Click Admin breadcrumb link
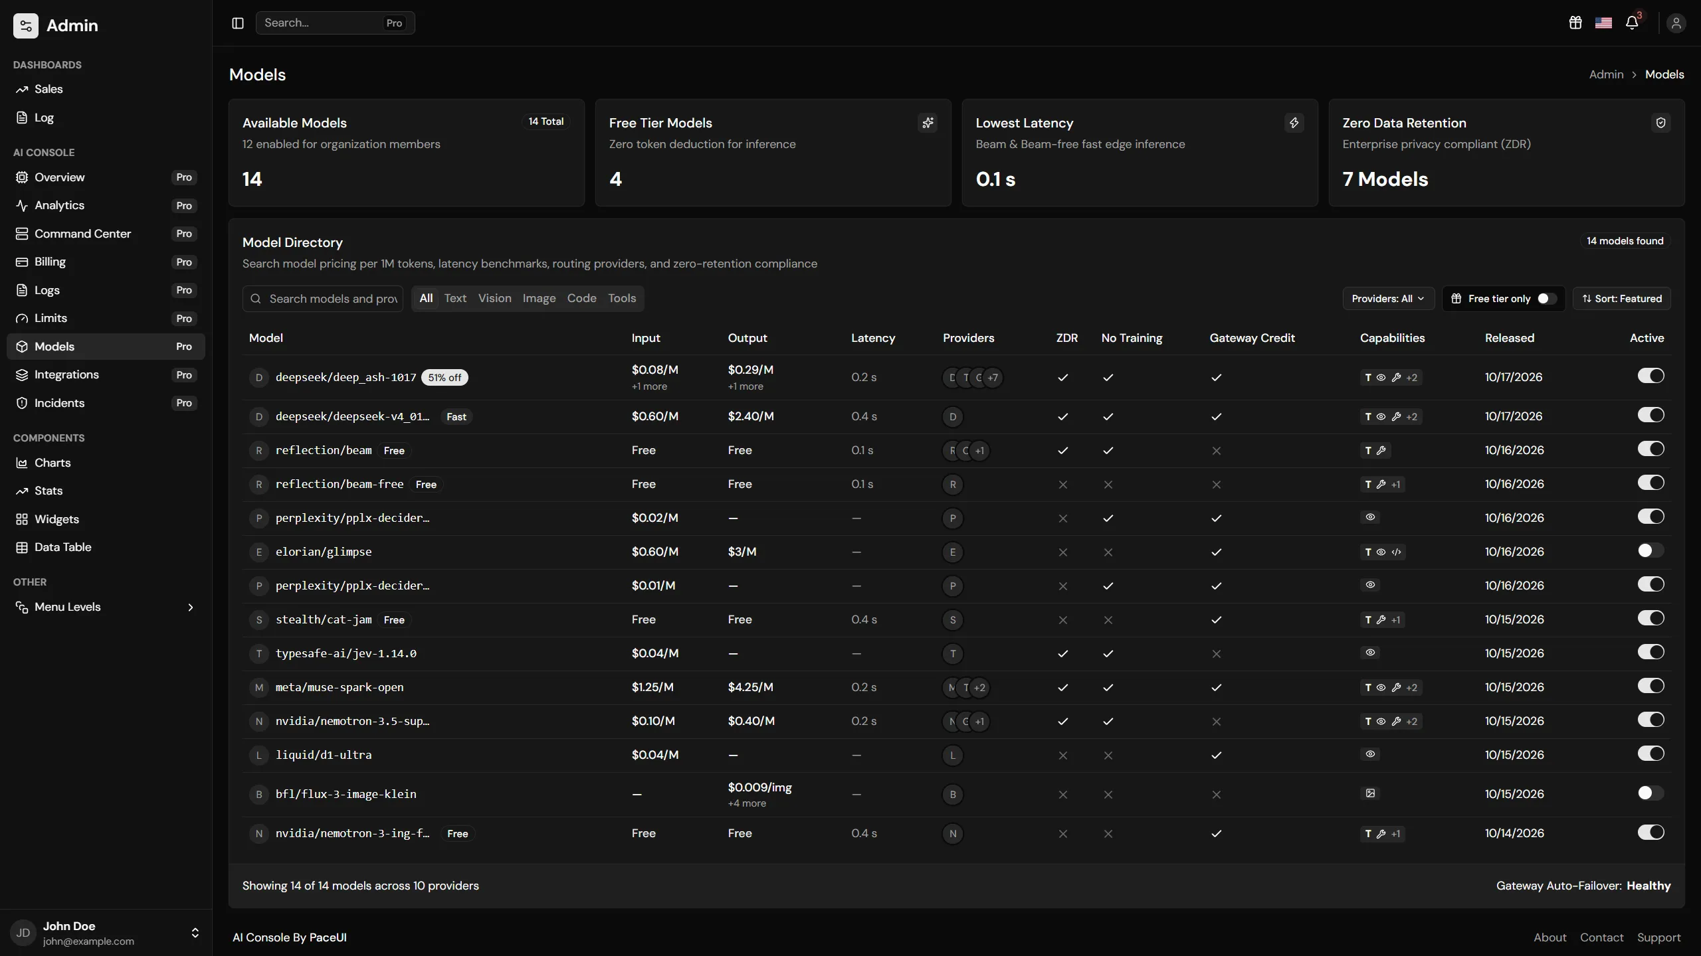 tap(1606, 74)
